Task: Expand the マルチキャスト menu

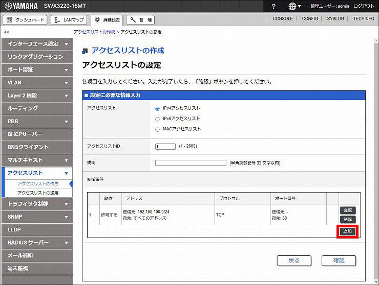Action: pyautogui.click(x=37, y=160)
